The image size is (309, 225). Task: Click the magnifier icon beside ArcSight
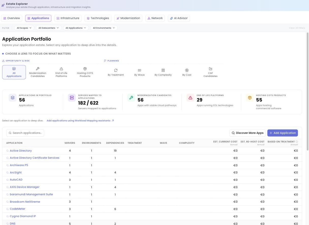point(8,173)
